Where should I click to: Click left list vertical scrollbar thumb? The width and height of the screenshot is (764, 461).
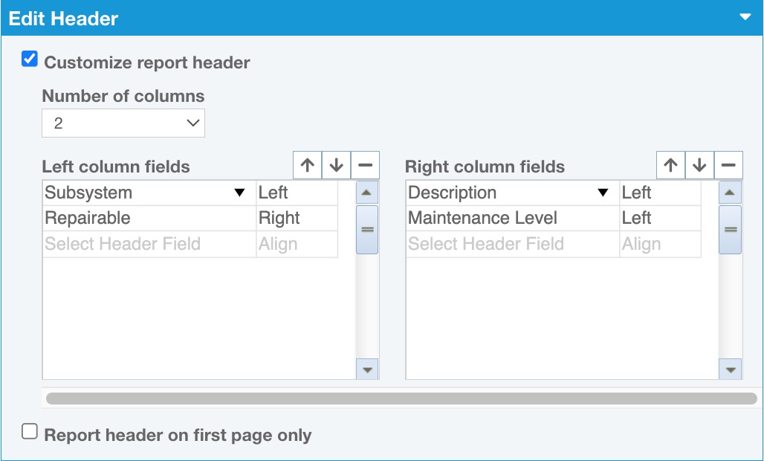click(x=367, y=230)
